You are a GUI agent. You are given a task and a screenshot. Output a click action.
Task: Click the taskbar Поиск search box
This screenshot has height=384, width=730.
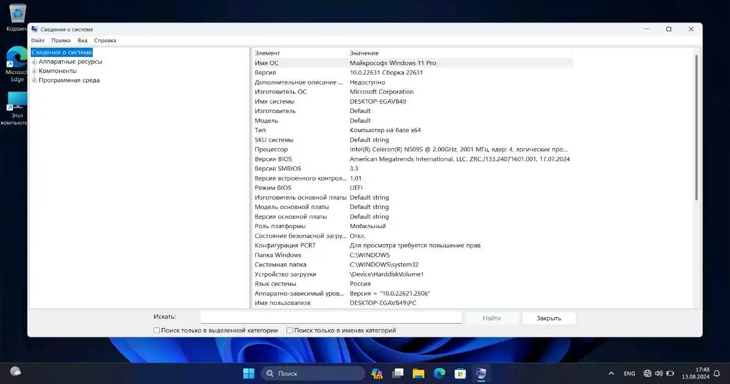point(313,374)
